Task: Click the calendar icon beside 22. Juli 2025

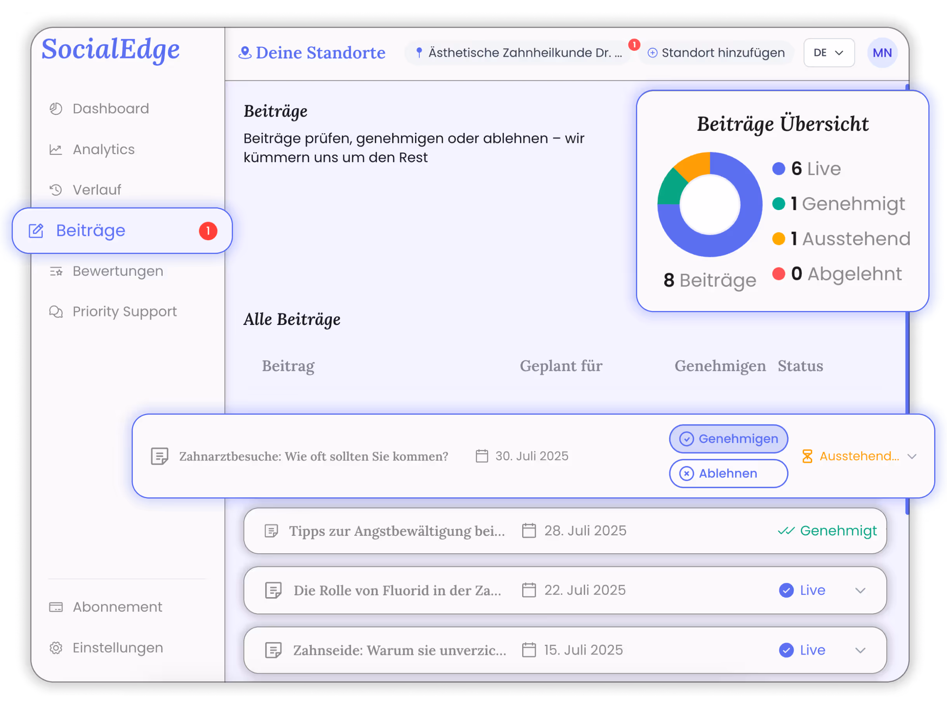Action: 529,590
